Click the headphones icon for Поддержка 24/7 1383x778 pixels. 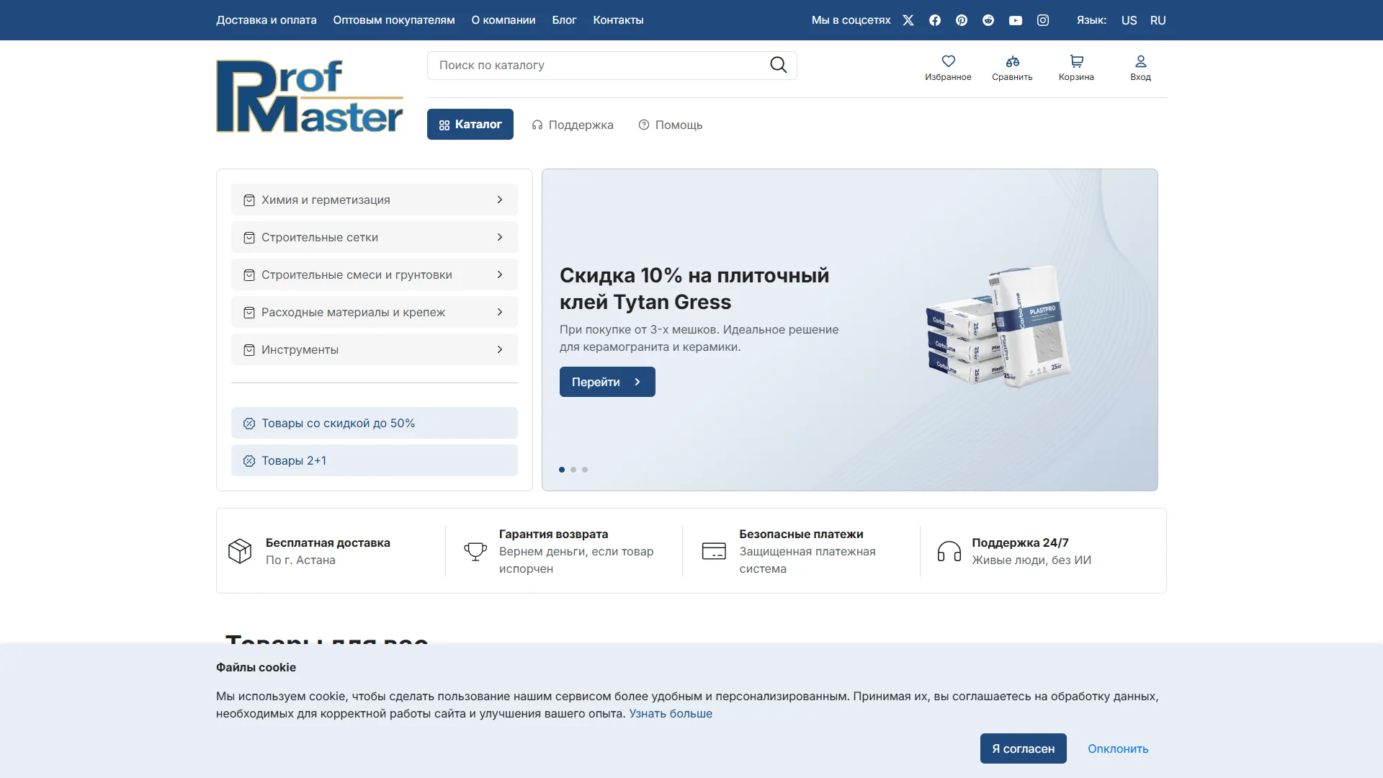[x=949, y=551]
